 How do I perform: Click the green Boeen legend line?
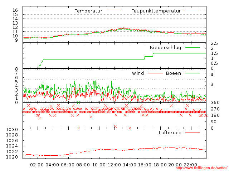[193, 73]
